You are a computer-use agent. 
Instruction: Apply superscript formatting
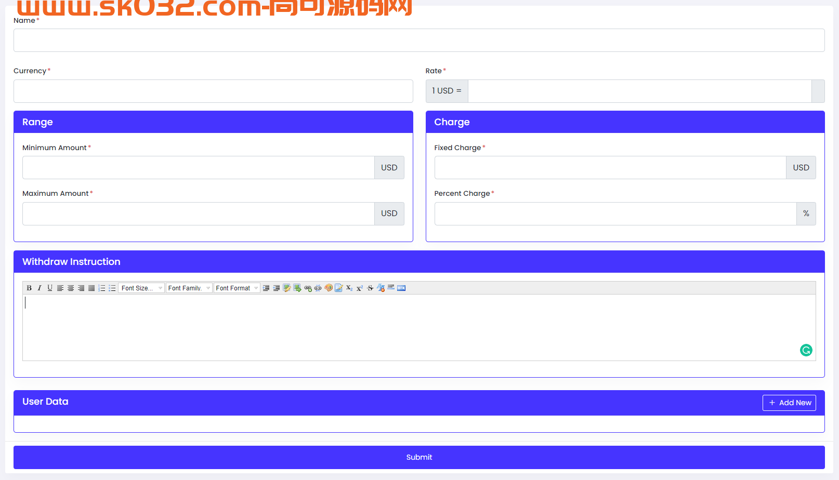click(359, 288)
